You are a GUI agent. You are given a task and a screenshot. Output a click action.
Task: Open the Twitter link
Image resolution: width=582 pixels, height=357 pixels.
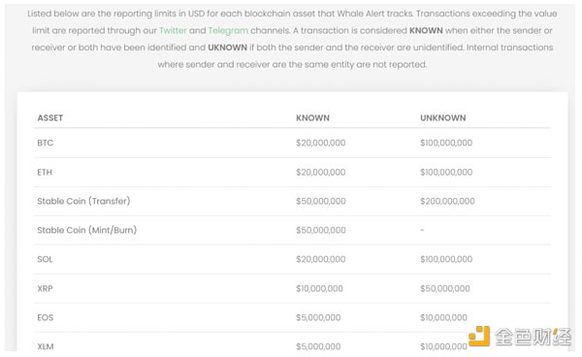pyautogui.click(x=173, y=30)
